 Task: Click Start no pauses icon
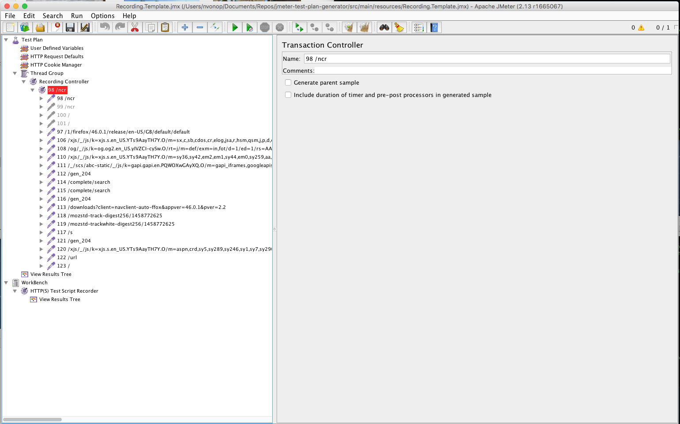[x=250, y=27]
